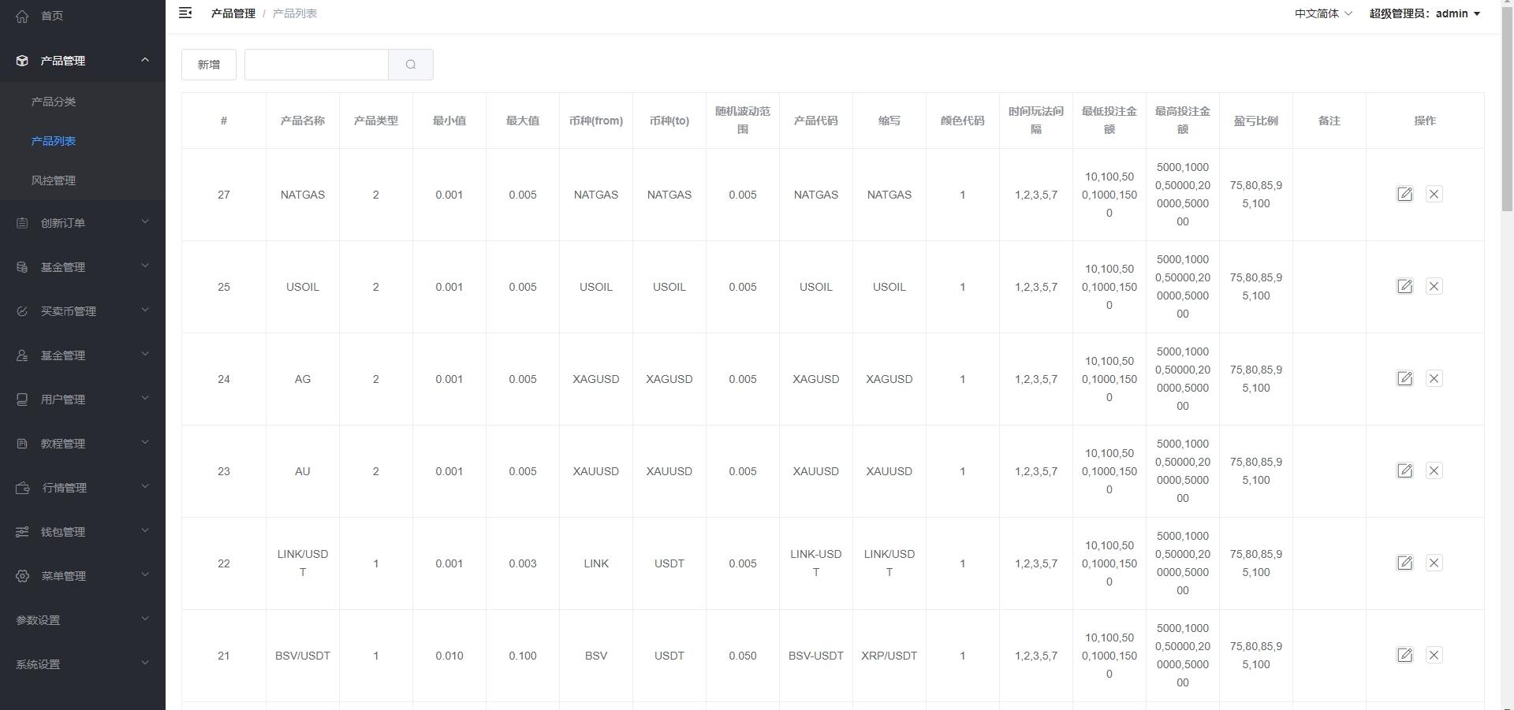The height and width of the screenshot is (710, 1514).
Task: Delete the BSV/USDT product row
Action: click(x=1434, y=655)
